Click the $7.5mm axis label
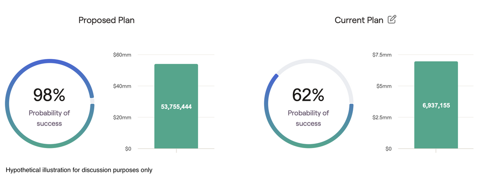 click(x=382, y=55)
